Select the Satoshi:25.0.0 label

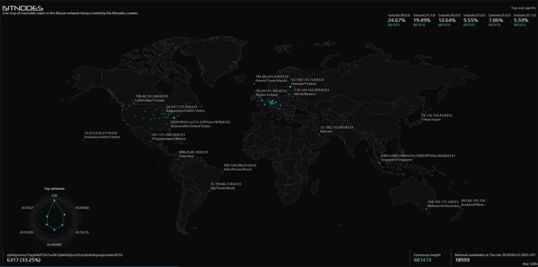[500, 15]
